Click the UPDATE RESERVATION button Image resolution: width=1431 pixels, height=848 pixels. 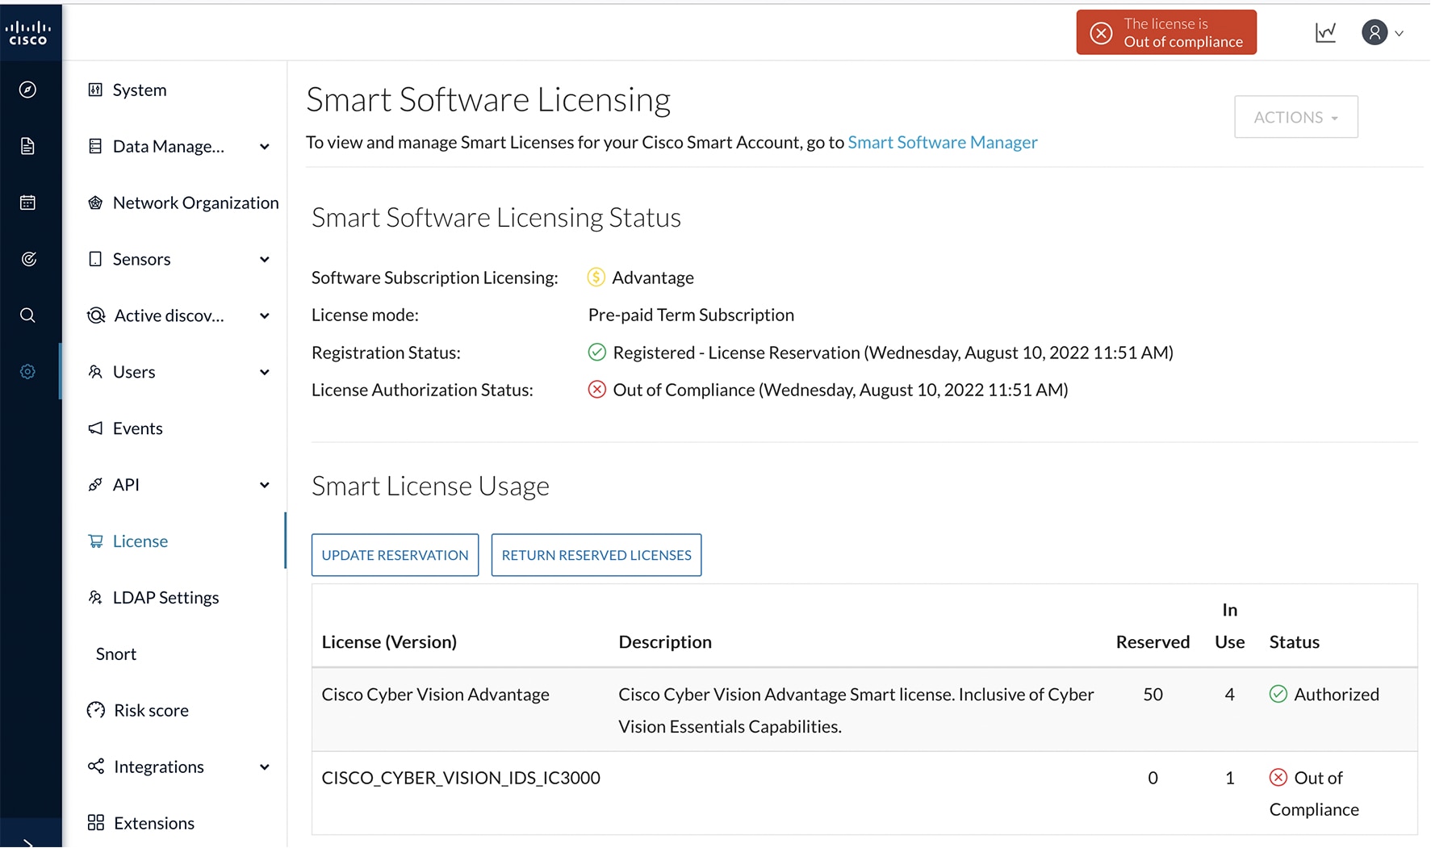[395, 555]
